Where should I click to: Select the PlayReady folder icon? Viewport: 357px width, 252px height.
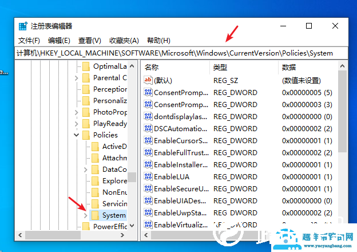[86, 124]
